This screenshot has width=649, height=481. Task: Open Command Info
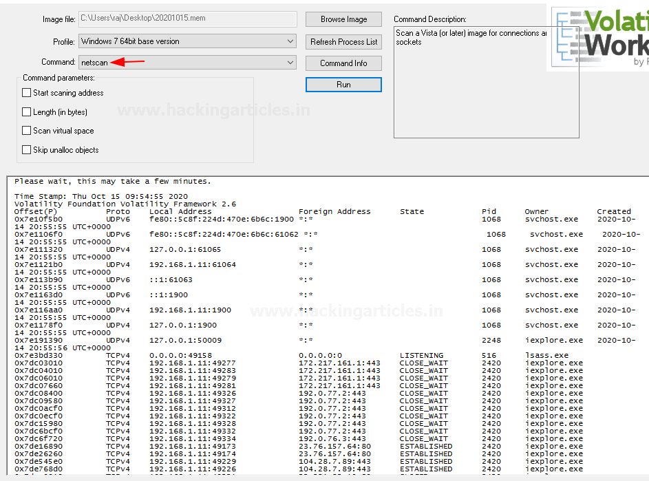(343, 63)
